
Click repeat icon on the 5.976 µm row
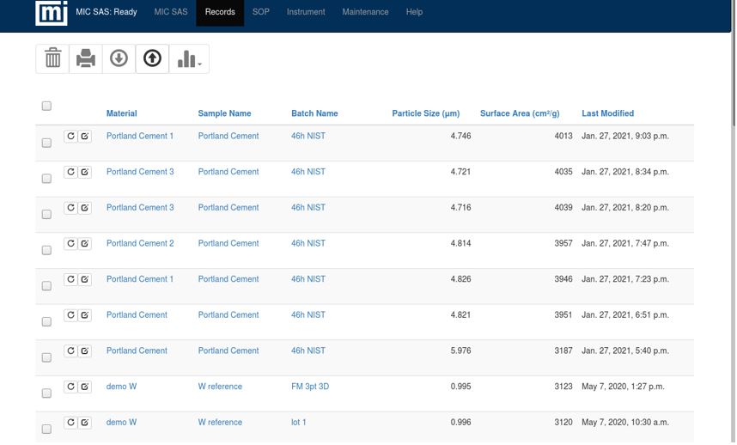[70, 351]
